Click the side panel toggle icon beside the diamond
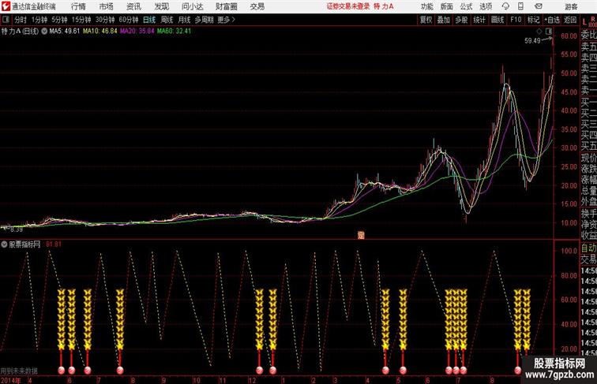Image resolution: width=597 pixels, height=384 pixels. coord(548,32)
